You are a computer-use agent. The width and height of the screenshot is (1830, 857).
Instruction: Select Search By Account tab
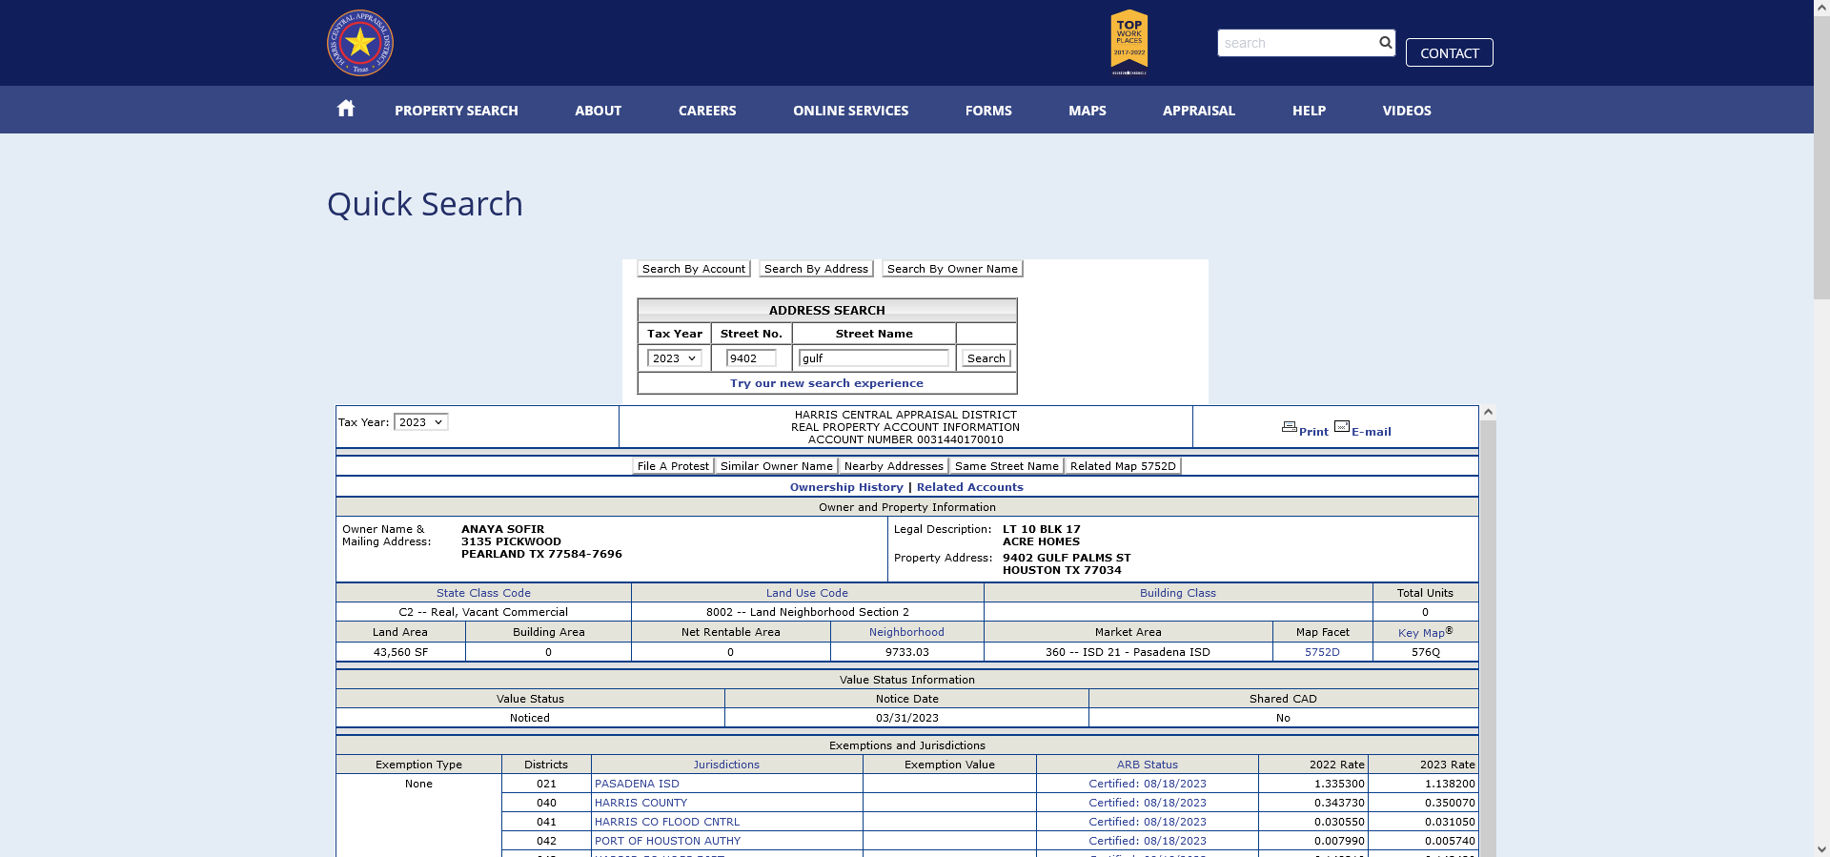(x=694, y=269)
